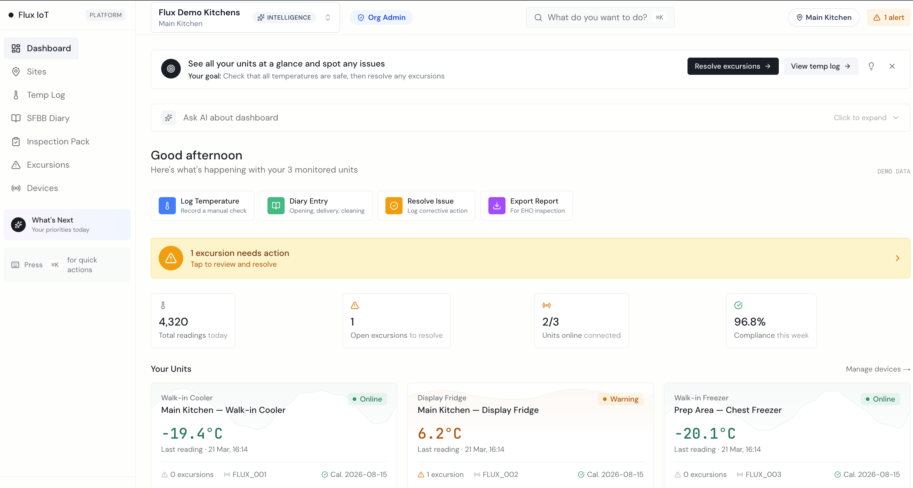
Task: Open the Intelligence mode selector chevron
Action: 328,17
